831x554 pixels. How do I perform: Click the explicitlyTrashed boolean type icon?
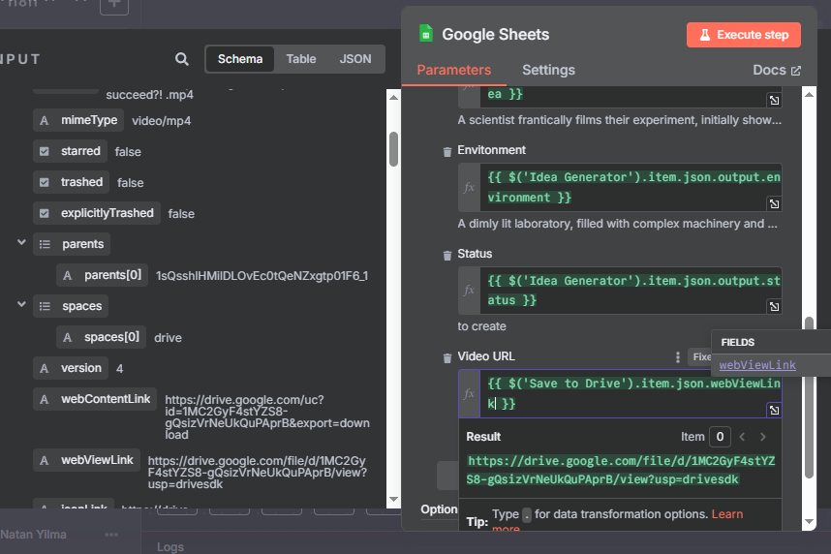45,214
